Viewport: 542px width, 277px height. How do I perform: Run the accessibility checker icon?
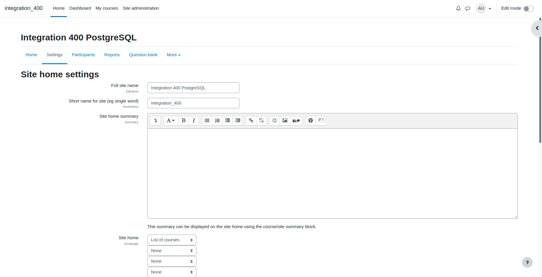(311, 121)
